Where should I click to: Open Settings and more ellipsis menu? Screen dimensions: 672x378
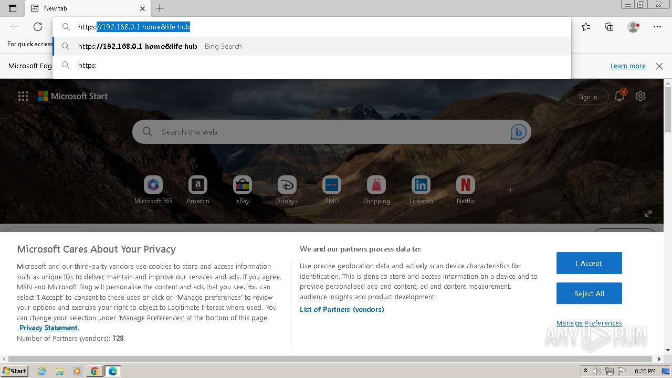click(657, 27)
